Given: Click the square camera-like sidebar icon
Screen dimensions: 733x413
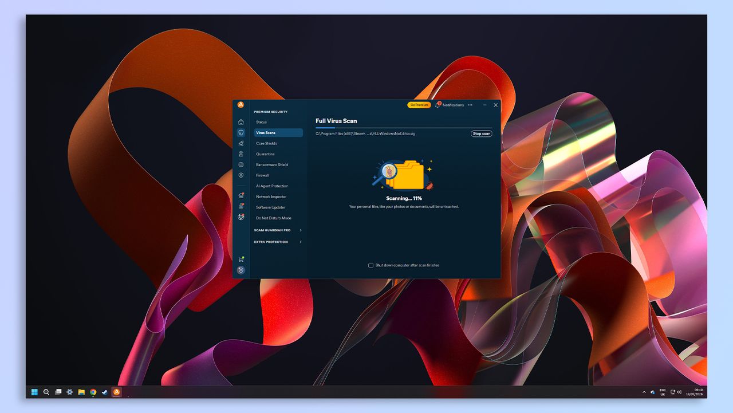Looking at the screenshot, I should (241, 164).
